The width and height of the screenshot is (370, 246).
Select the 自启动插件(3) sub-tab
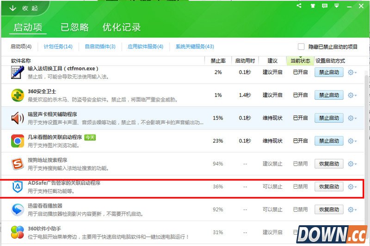[100, 46]
